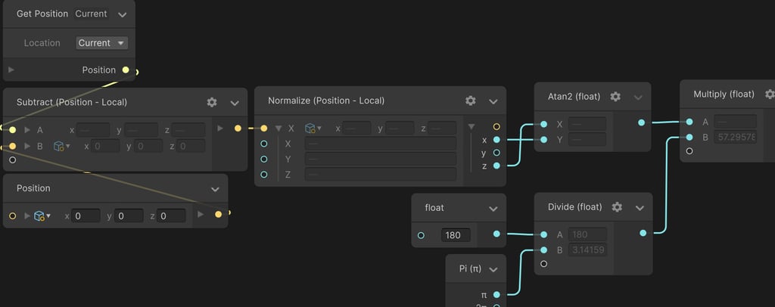Expand Subtract output triangle
775x307 pixels.
[220, 129]
